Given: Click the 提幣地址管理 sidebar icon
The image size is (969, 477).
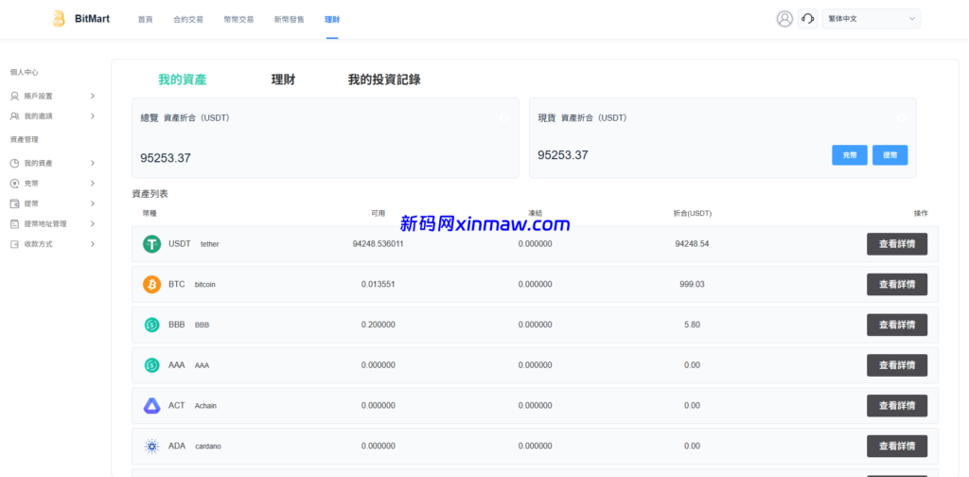Looking at the screenshot, I should coord(15,223).
